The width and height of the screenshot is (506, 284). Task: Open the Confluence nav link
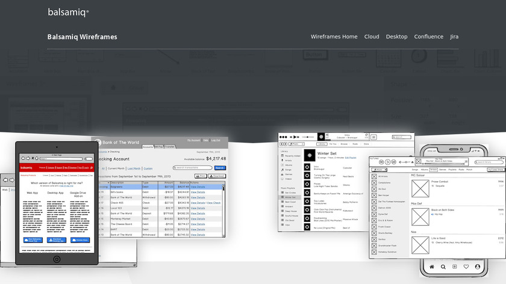(428, 37)
